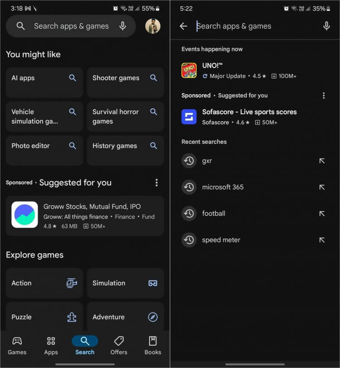This screenshot has width=340, height=368.
Task: Open UNO! event listing
Action: click(x=255, y=70)
